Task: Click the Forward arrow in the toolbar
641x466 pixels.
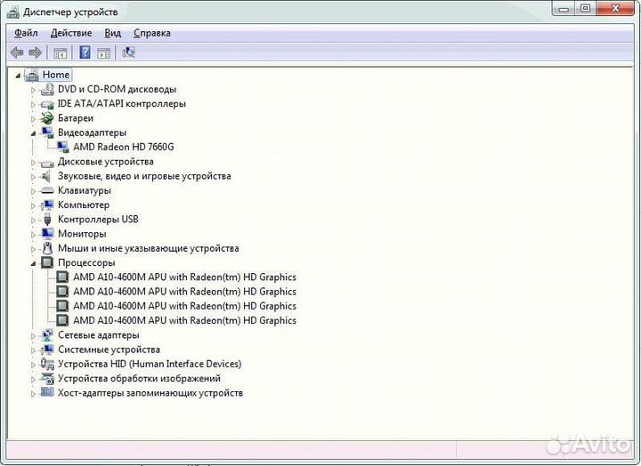Action: pyautogui.click(x=36, y=52)
